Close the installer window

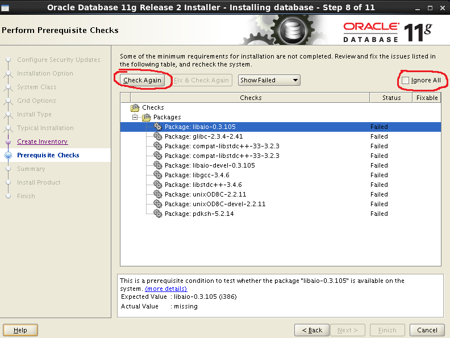[443, 8]
